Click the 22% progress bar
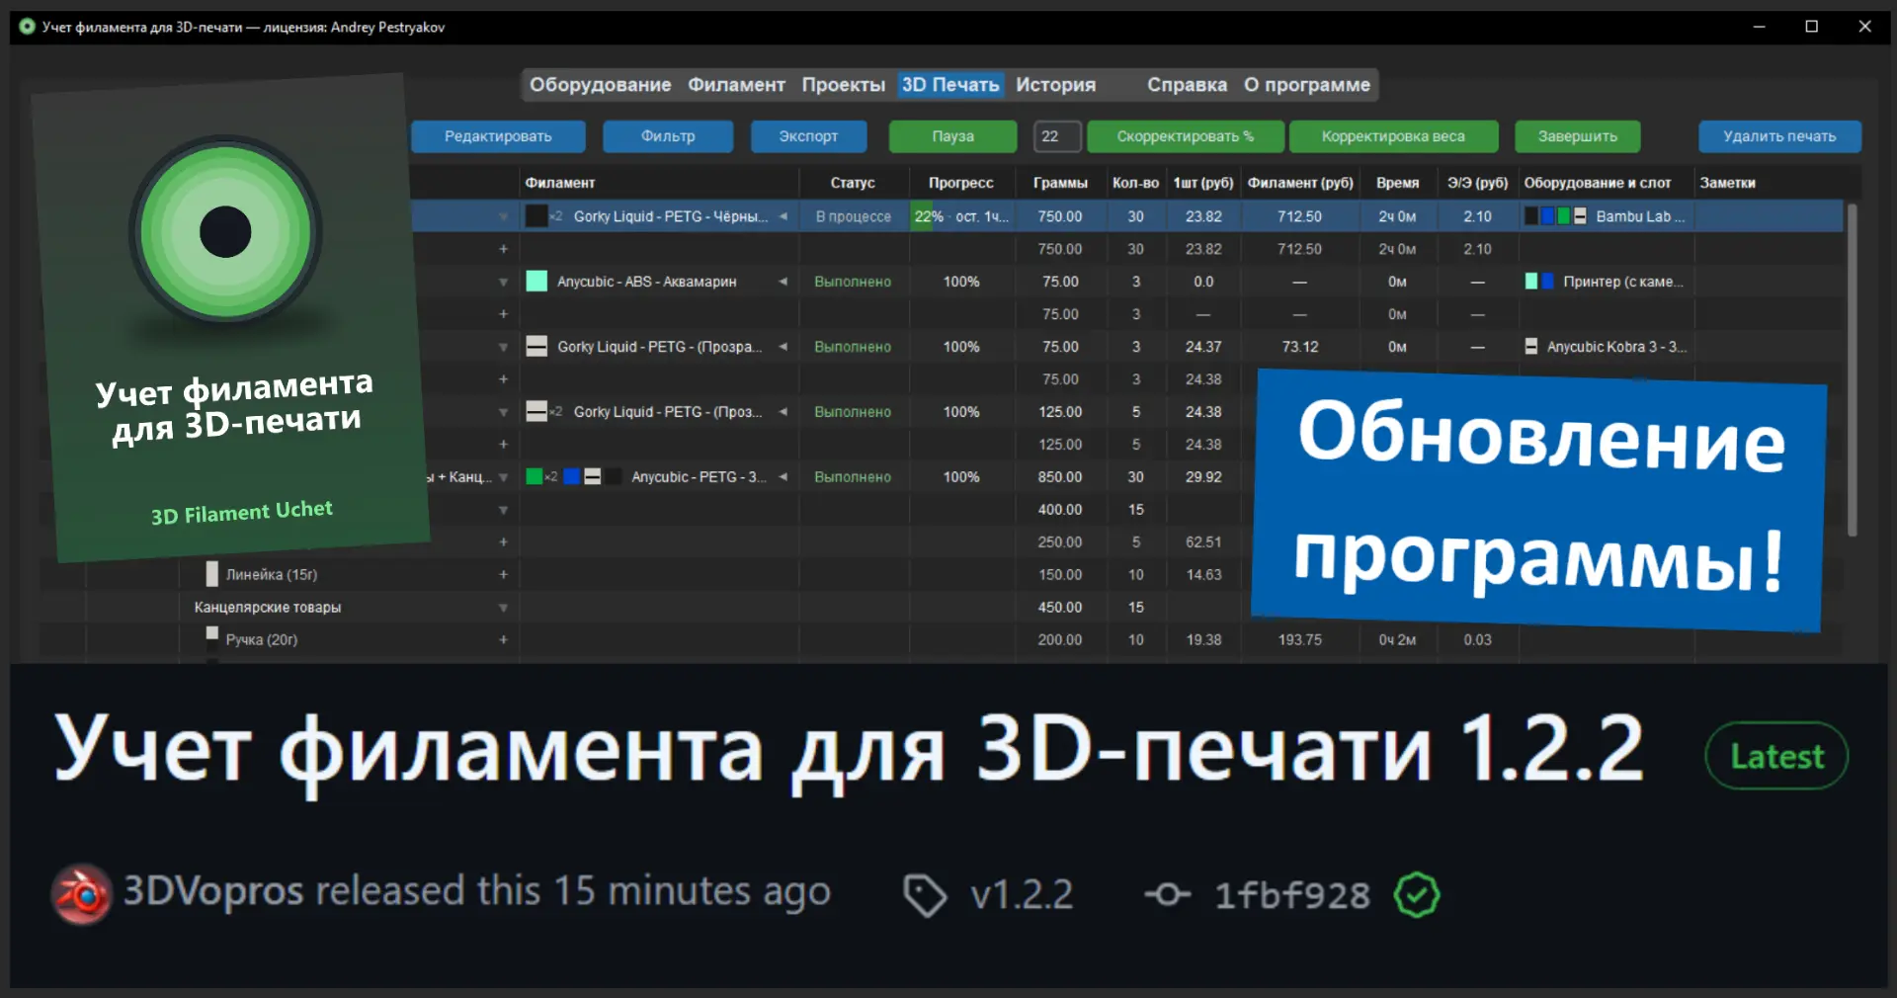Viewport: 1897px width, 998px height. [x=961, y=216]
